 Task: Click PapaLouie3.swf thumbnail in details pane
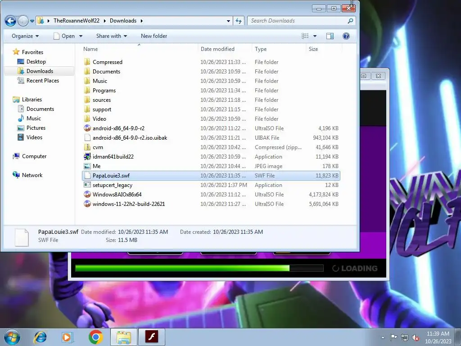tap(22, 237)
